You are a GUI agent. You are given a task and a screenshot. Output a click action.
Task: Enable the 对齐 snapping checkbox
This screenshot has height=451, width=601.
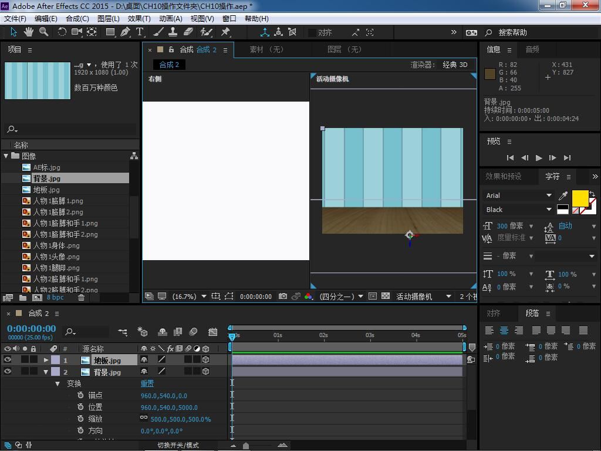[x=312, y=33]
